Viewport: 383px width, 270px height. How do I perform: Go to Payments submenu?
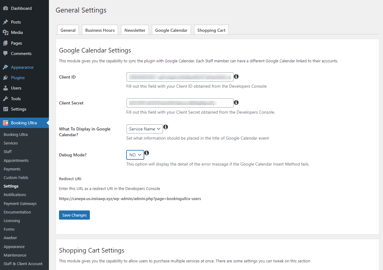point(12,169)
